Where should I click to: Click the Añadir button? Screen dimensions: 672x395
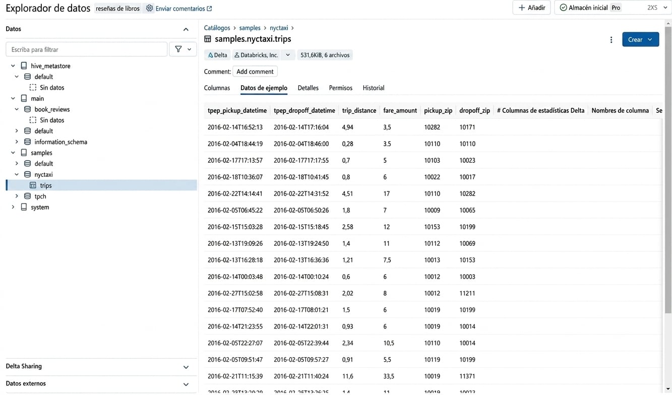tap(531, 8)
